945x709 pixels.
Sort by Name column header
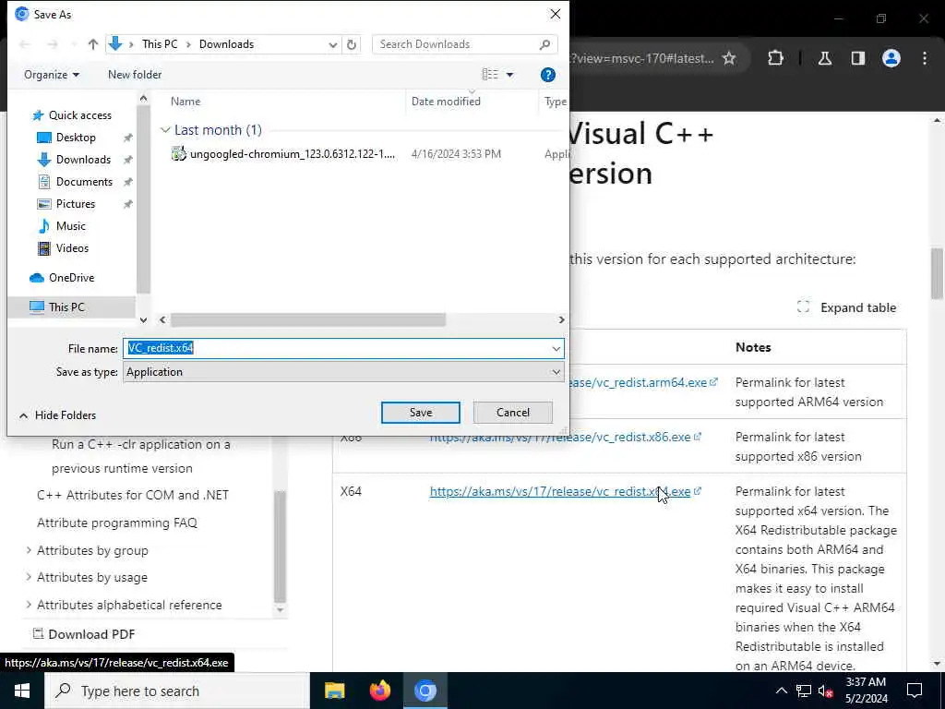click(x=185, y=102)
